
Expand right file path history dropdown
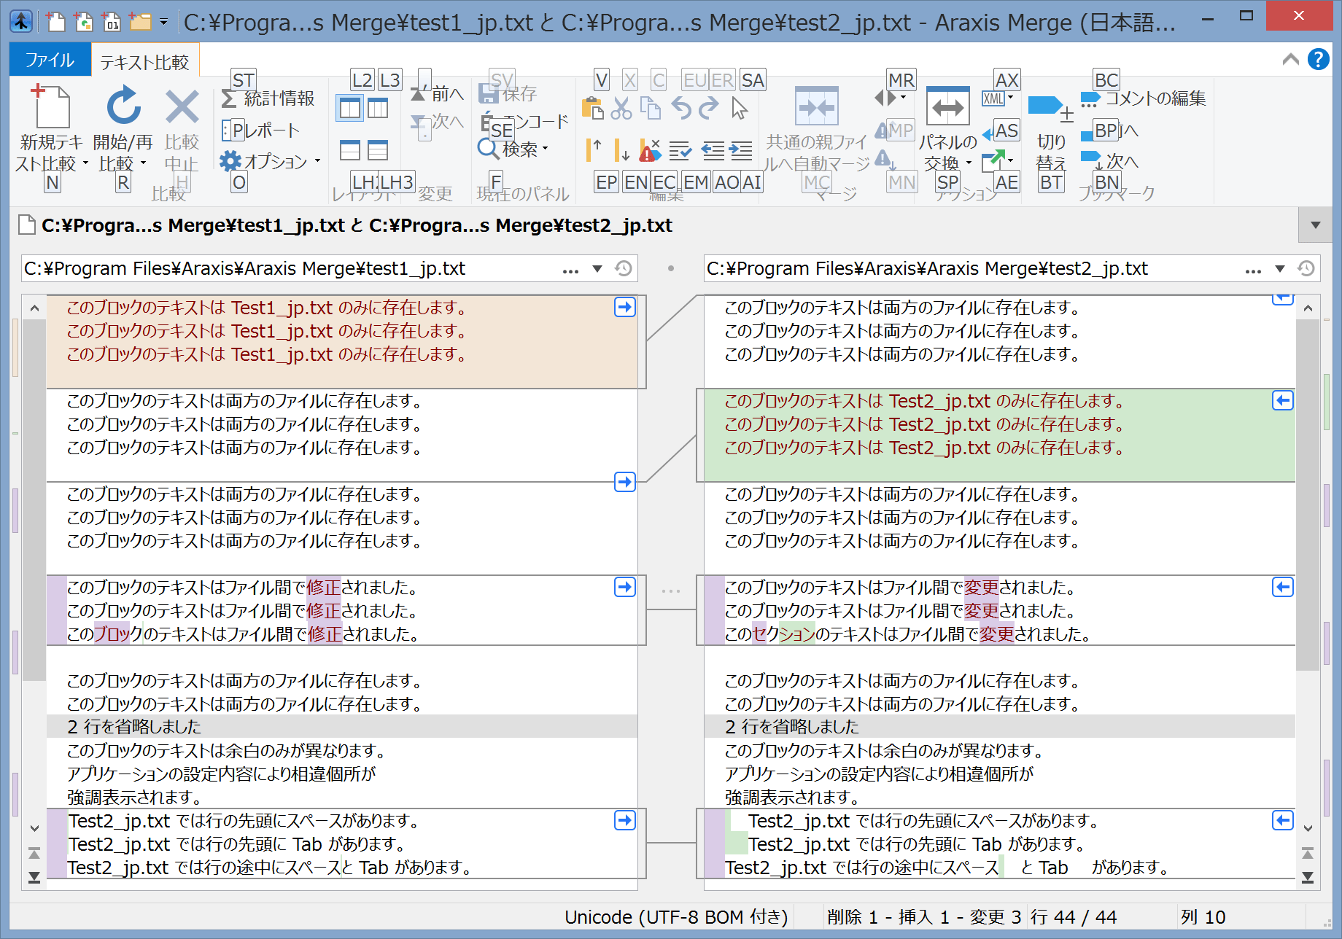[x=1280, y=269]
